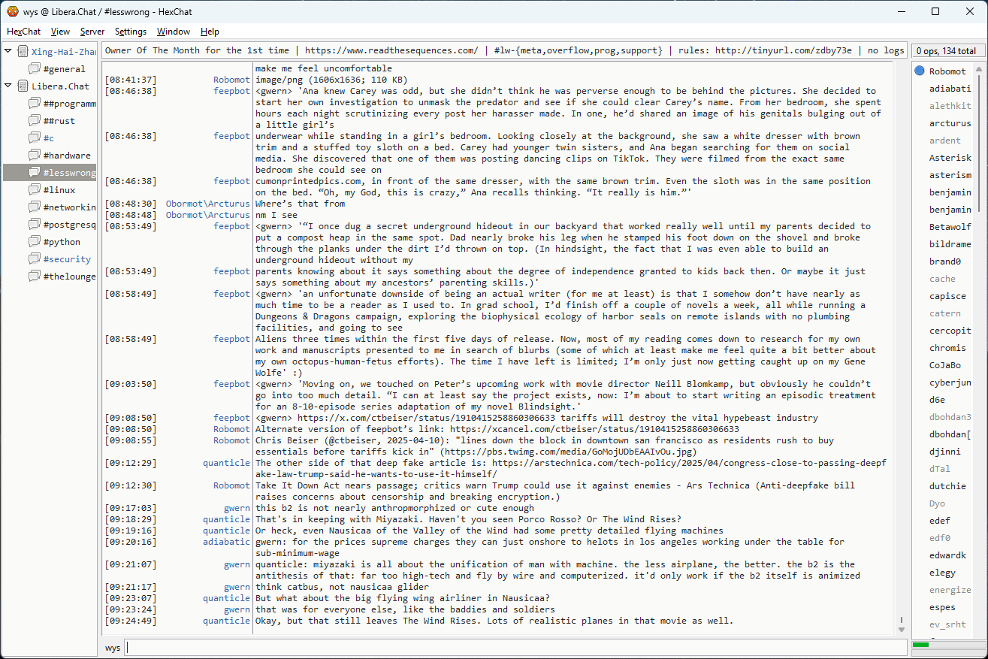
Task: Click the chat icon beside ##rust channel
Action: (35, 121)
